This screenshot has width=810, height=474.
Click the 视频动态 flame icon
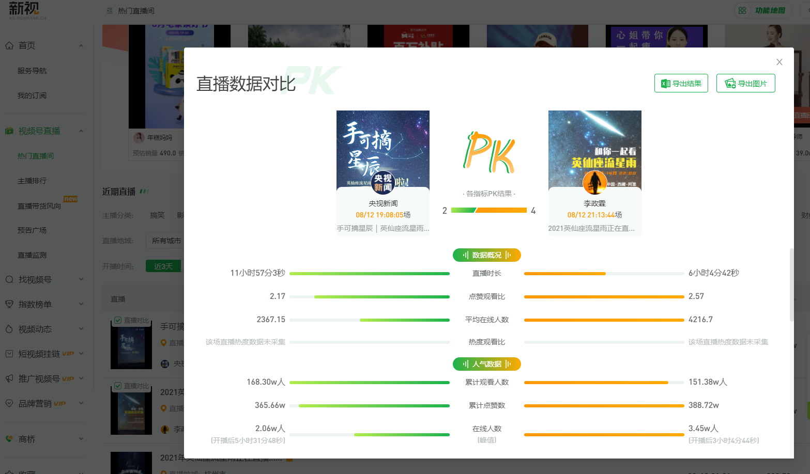[9, 329]
